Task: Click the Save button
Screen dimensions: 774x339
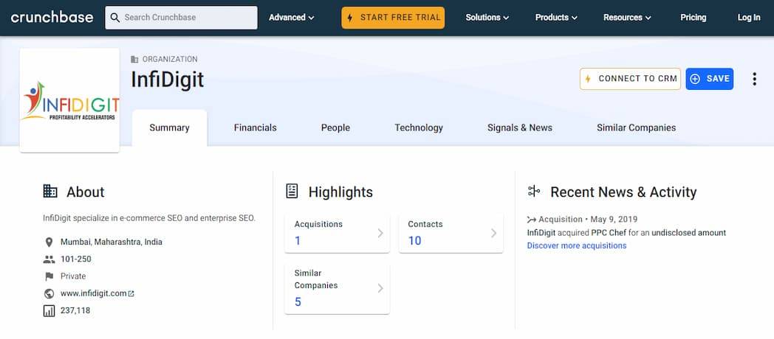Action: pos(709,79)
